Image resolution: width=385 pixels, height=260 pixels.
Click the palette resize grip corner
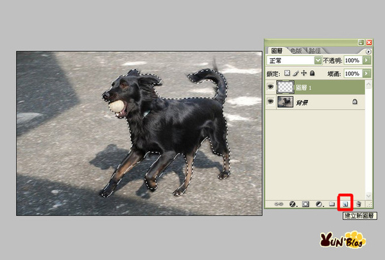pyautogui.click(x=369, y=204)
